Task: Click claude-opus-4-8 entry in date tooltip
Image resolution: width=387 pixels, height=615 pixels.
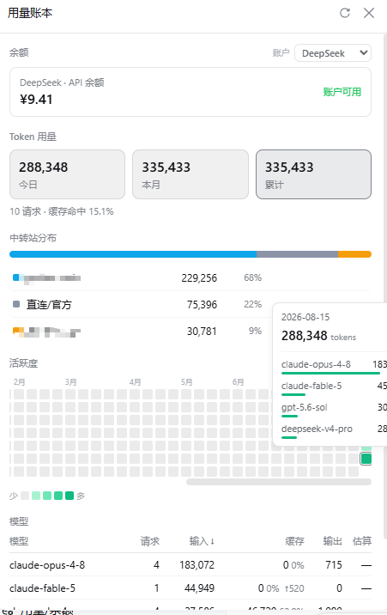Action: point(334,367)
